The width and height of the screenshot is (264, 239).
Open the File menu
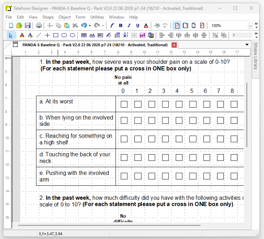coord(9,17)
